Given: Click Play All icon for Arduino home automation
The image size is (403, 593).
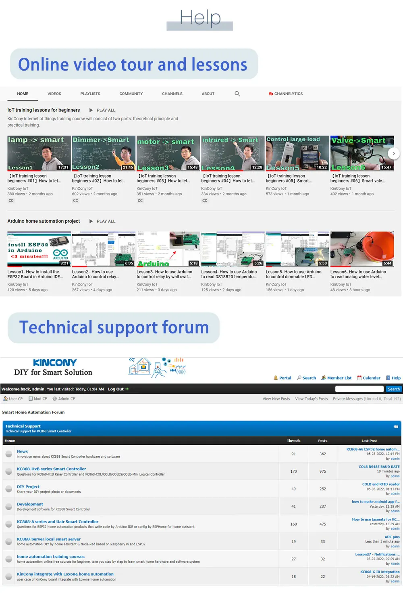Looking at the screenshot, I should (91, 221).
